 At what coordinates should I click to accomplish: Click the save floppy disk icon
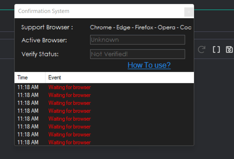tap(229, 50)
